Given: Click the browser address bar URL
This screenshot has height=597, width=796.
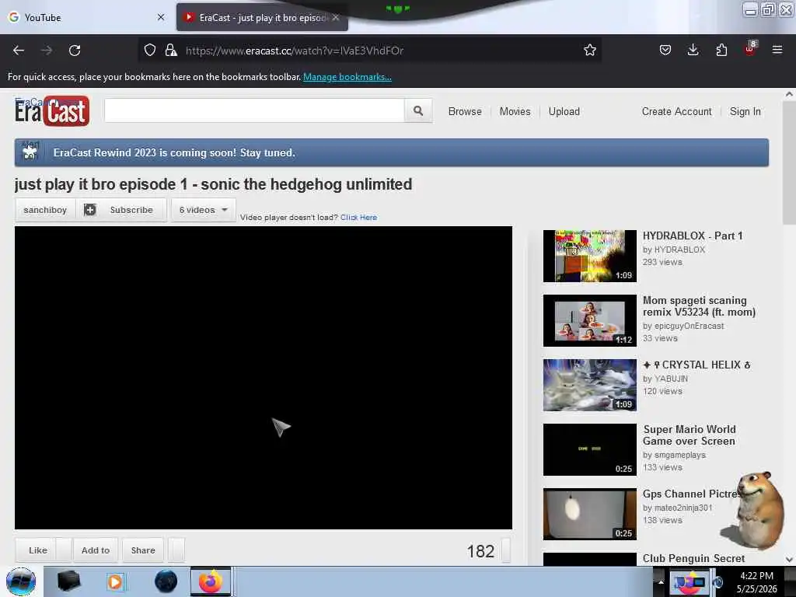Looking at the screenshot, I should click(x=295, y=51).
